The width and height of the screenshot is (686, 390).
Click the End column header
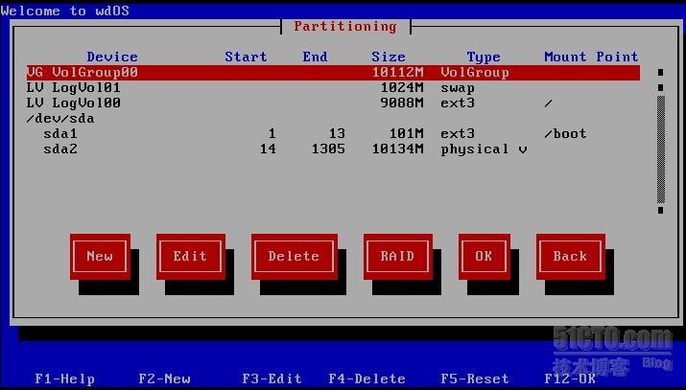point(315,57)
